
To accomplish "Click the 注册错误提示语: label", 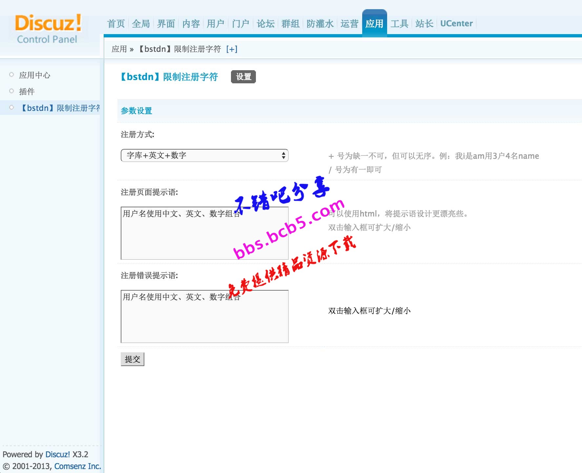I will click(149, 276).
